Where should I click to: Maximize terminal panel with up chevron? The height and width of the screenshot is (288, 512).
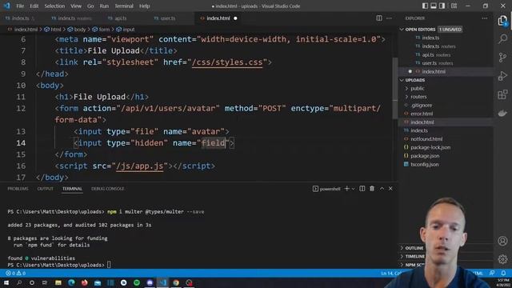tap(382, 189)
